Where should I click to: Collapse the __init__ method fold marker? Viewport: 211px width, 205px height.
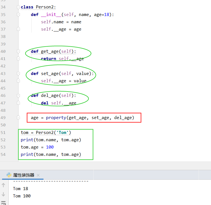18,15
